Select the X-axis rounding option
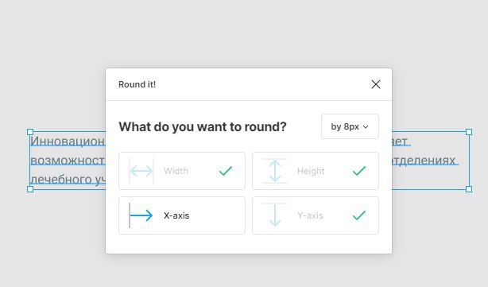This screenshot has width=488, height=287. tap(182, 215)
